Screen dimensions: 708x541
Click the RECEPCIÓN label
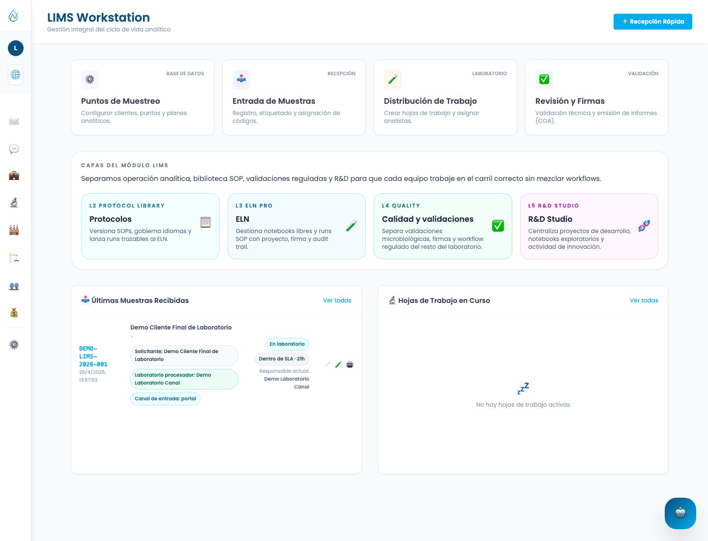click(342, 74)
